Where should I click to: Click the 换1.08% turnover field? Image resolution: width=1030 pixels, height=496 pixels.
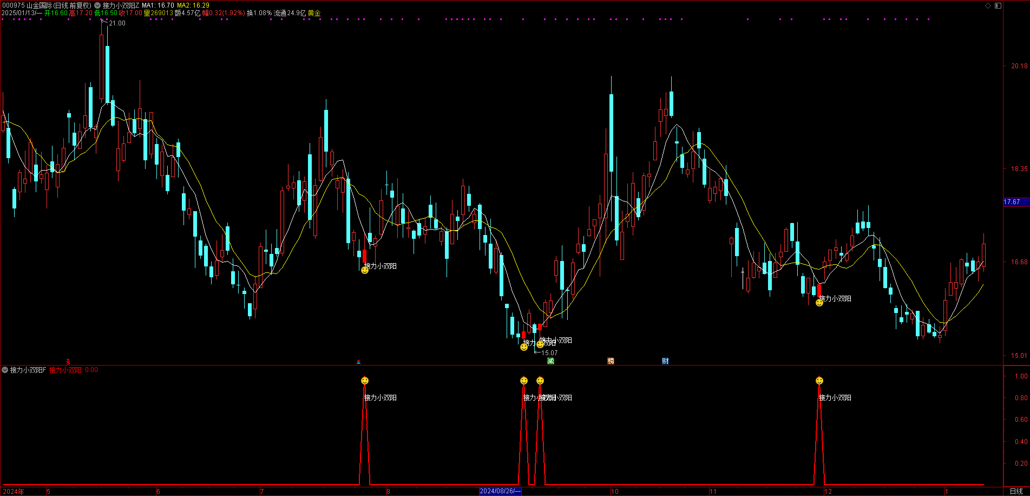pos(259,13)
